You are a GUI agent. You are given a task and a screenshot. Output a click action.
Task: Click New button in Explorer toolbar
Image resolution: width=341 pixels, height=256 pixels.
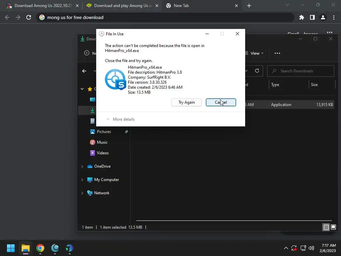[x=90, y=53]
